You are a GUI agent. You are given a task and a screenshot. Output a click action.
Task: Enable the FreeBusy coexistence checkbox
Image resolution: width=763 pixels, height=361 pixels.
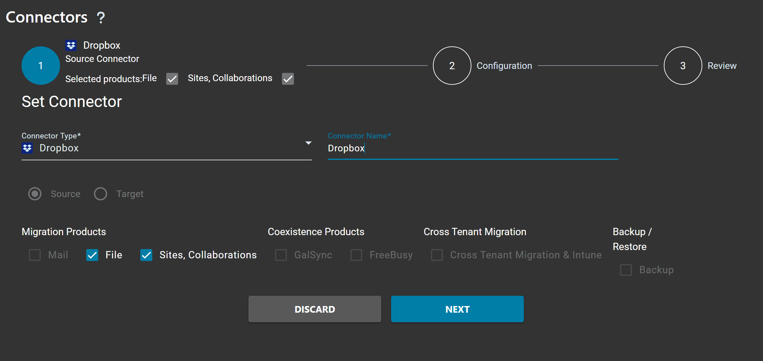click(x=356, y=255)
